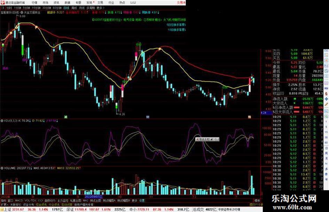
Task: Click the 月 monthly shortcut in right sidebar
Action: tap(326, 158)
